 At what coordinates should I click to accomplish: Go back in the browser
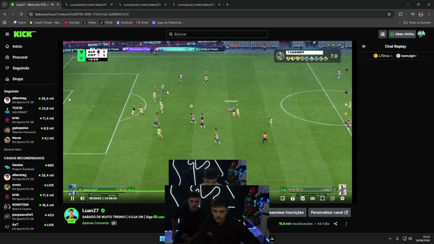[5, 14]
